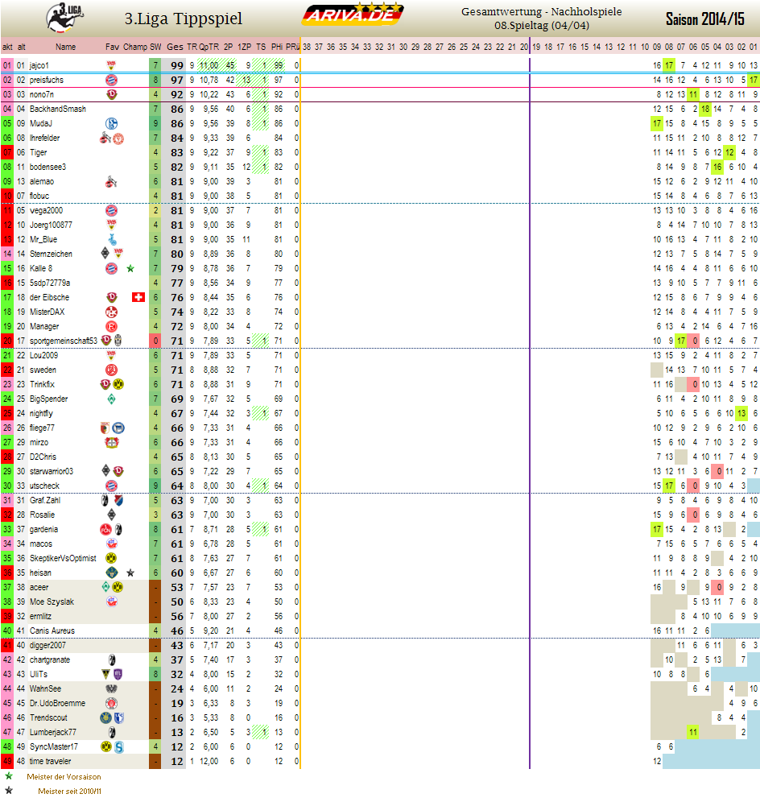Open player name BackhandSmash
The height and width of the screenshot is (798, 760).
click(57, 109)
